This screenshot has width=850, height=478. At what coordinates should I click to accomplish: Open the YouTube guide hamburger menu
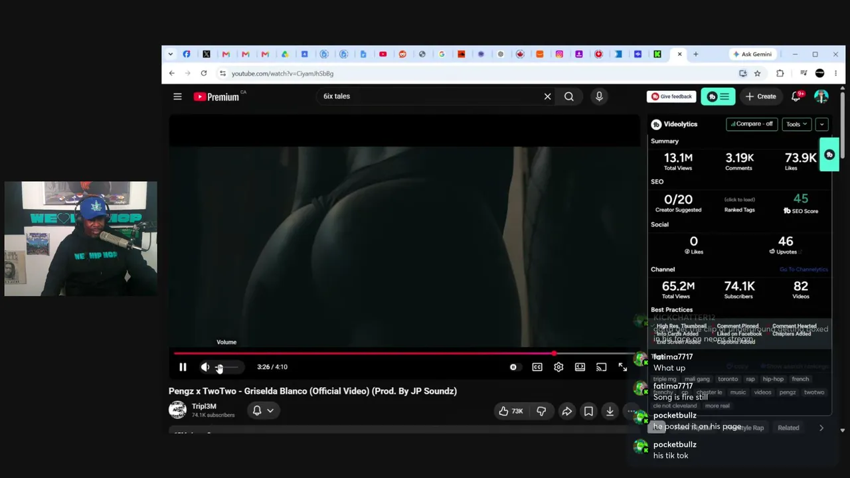(177, 96)
